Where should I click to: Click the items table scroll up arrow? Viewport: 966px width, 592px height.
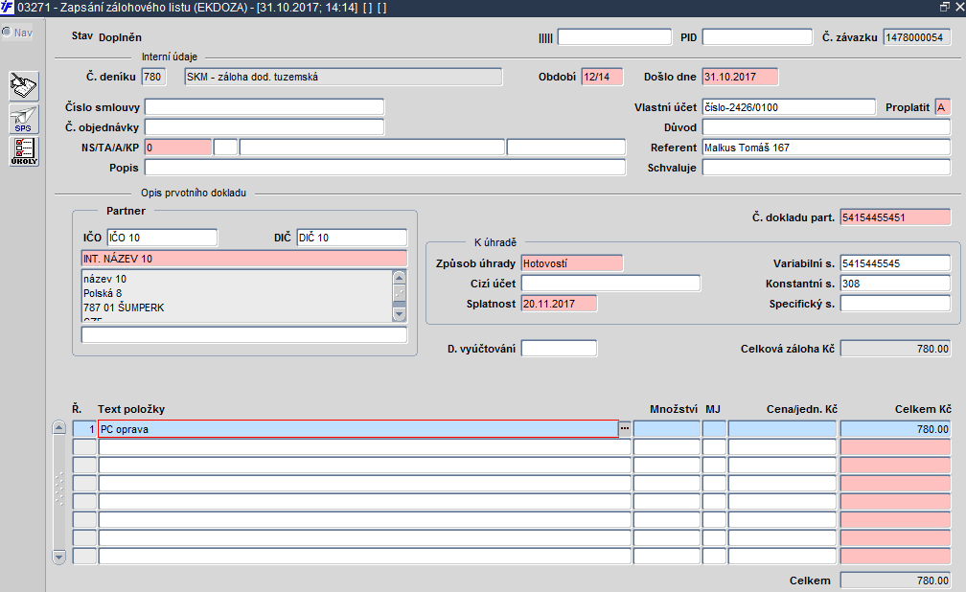point(59,427)
